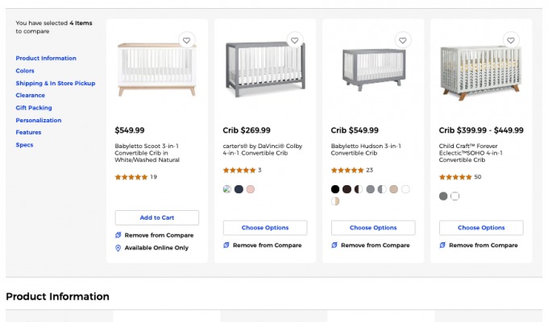Viewport: 548px width, 322px height.
Task: Open the Specs section link
Action: [x=24, y=145]
